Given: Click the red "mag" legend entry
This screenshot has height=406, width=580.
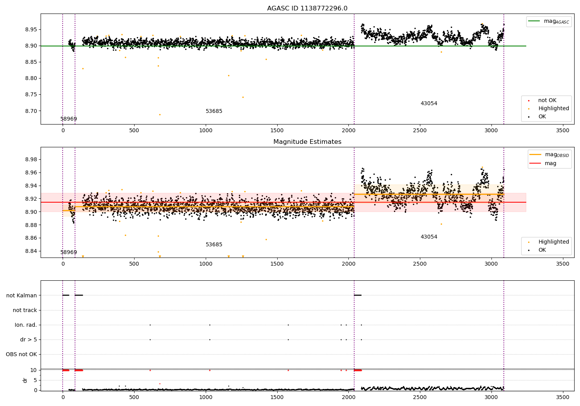Looking at the screenshot, I should click(x=543, y=163).
